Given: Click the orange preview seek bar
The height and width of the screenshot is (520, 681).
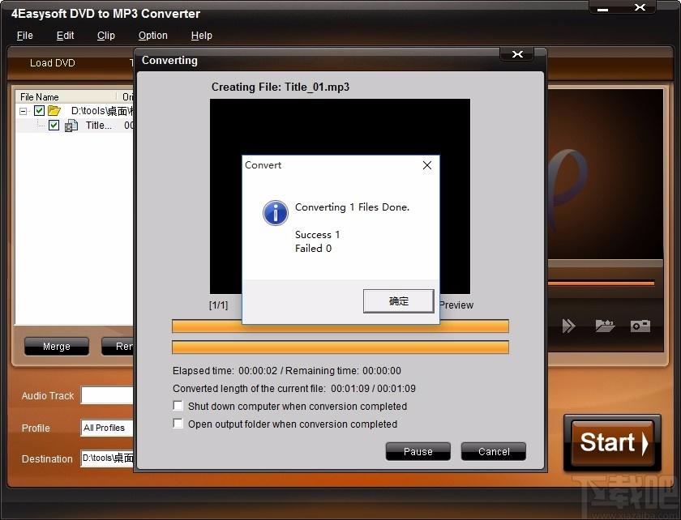Looking at the screenshot, I should coord(601,283).
